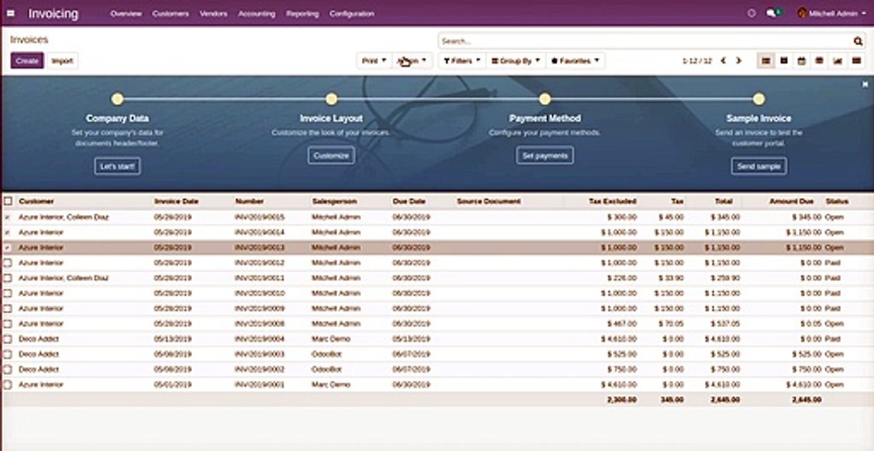Image resolution: width=874 pixels, height=451 pixels.
Task: Open the Group By dropdown
Action: (x=515, y=61)
